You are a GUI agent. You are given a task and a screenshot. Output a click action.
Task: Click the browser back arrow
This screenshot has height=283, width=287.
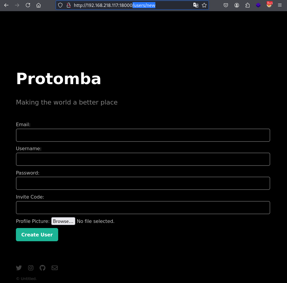pyautogui.click(x=6, y=5)
